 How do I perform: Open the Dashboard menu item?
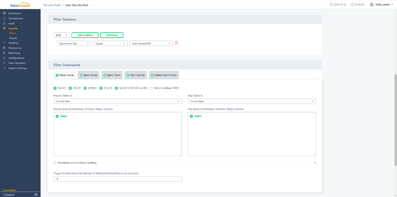pos(14,13)
